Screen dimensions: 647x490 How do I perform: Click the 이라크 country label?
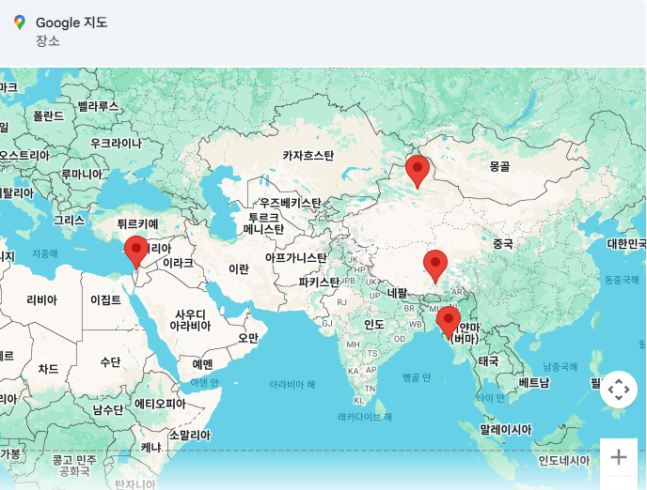click(178, 263)
